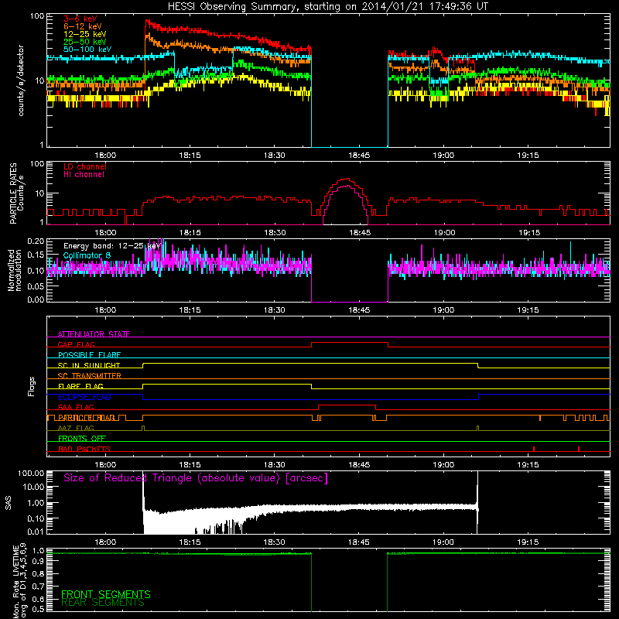This screenshot has width=619, height=619.
Task: Select the 12-25 keV legend label in the top count-rate panel
Action: (x=85, y=34)
